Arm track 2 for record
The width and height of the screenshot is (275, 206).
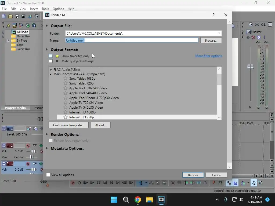(x=28, y=146)
